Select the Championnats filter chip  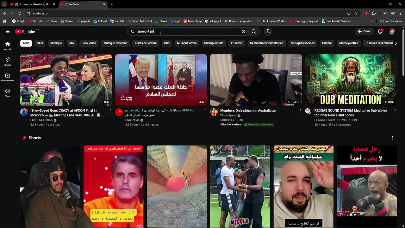(214, 43)
